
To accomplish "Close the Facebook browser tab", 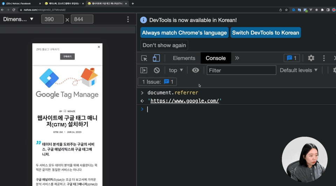I will coord(40,3).
